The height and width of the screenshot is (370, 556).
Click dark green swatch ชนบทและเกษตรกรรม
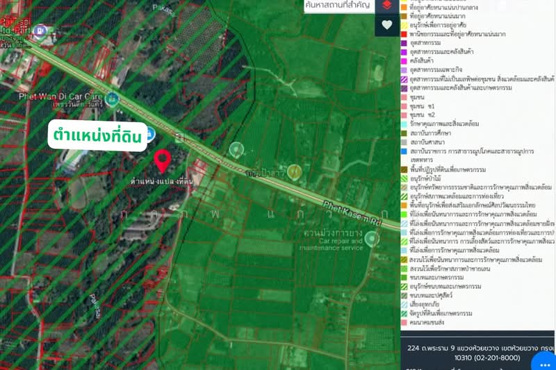pyautogui.click(x=404, y=277)
